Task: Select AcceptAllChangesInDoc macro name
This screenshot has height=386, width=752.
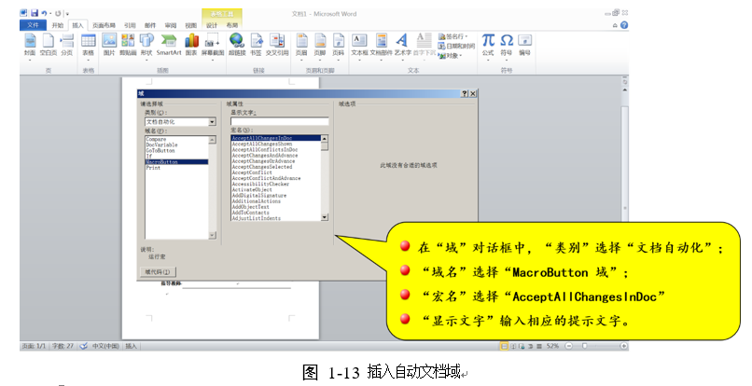Action: pos(275,138)
